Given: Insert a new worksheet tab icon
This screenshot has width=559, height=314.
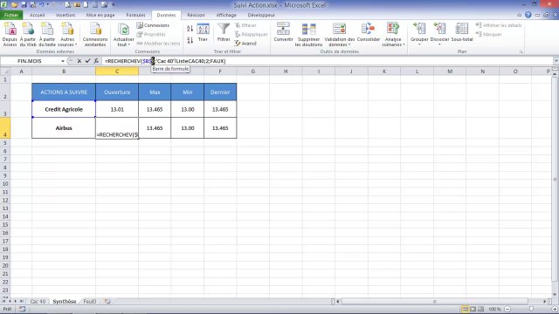Looking at the screenshot, I should 107,302.
